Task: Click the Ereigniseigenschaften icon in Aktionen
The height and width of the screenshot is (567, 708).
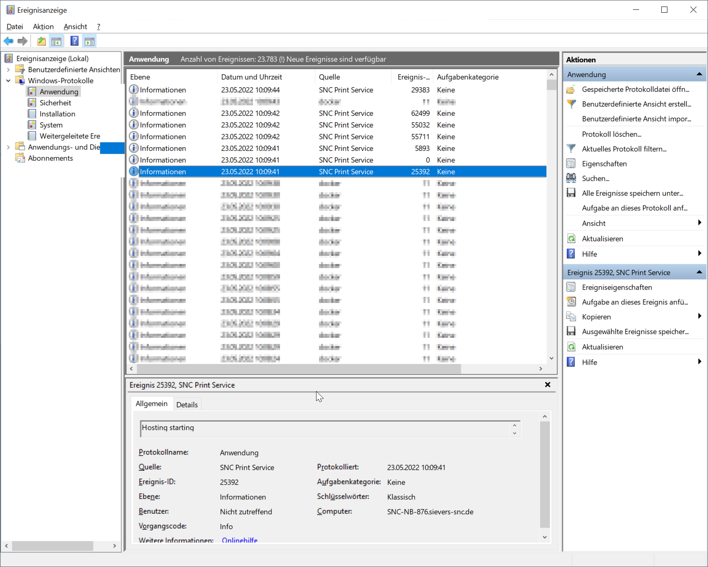Action: click(x=571, y=287)
